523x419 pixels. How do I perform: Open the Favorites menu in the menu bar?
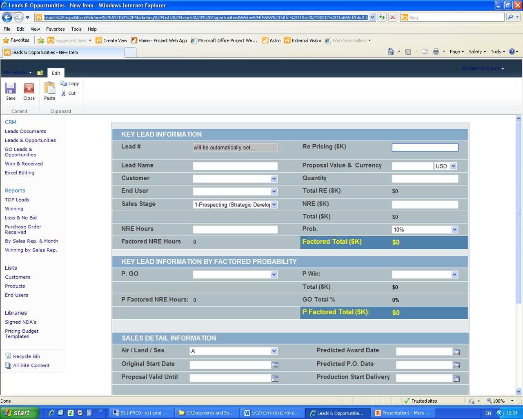(56, 29)
